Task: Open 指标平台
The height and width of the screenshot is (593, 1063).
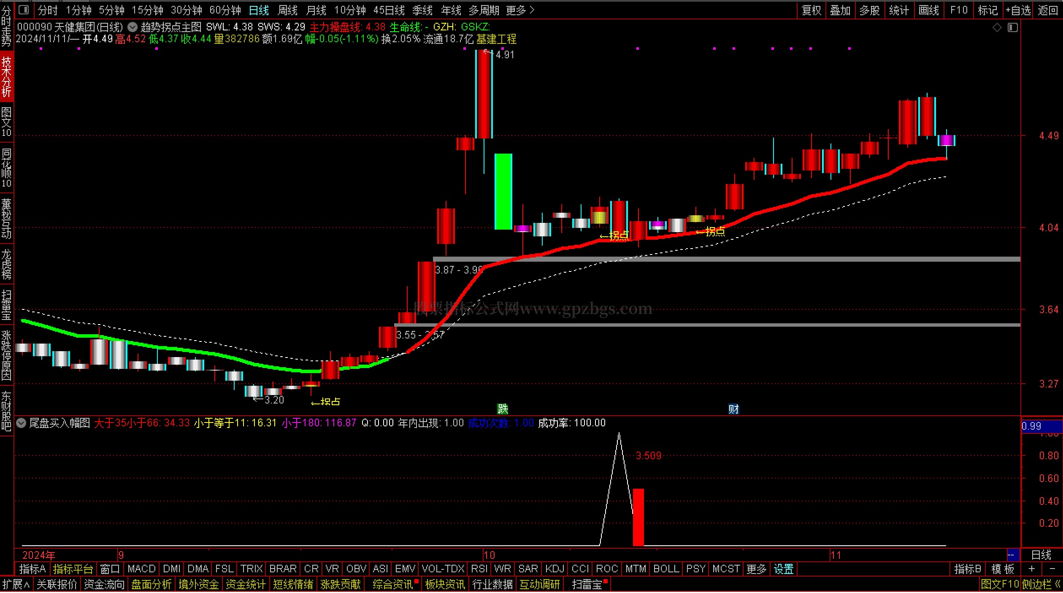Action: point(73,569)
